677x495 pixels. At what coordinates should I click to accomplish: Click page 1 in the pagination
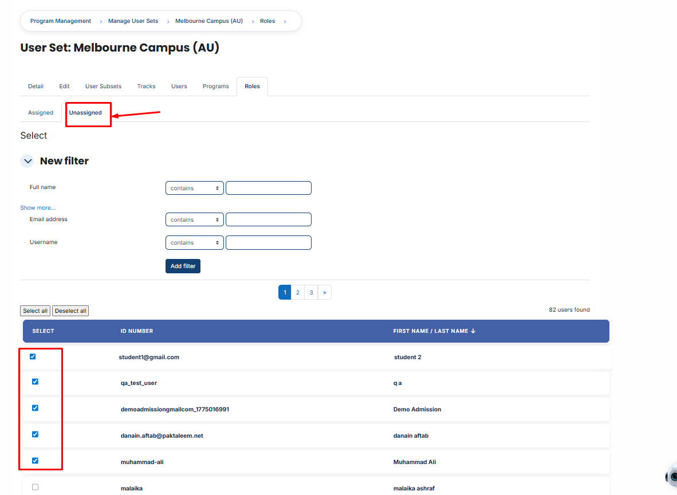pos(285,292)
